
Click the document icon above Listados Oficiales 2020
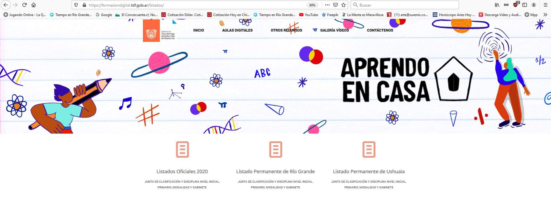182,149
